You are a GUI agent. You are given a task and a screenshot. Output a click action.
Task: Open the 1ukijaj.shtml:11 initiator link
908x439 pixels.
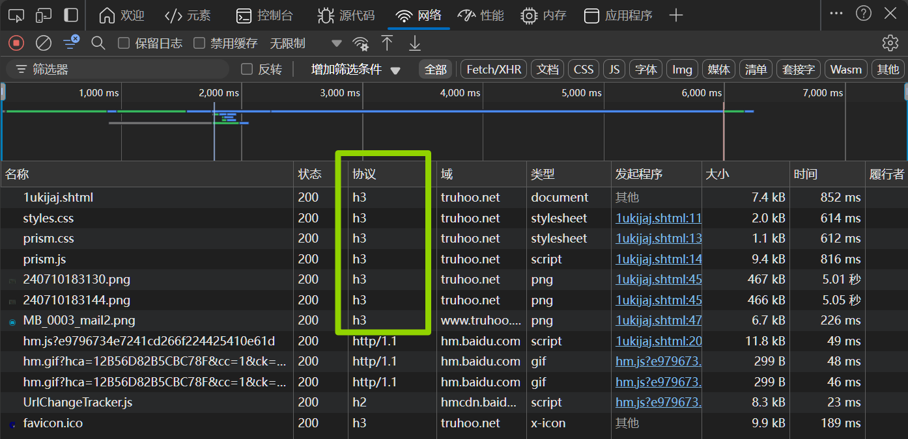point(658,218)
